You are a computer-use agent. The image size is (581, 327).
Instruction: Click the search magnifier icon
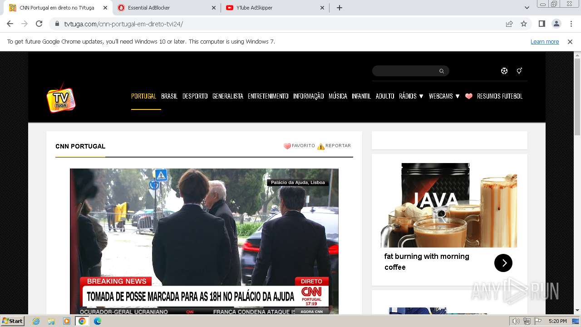[x=441, y=71]
